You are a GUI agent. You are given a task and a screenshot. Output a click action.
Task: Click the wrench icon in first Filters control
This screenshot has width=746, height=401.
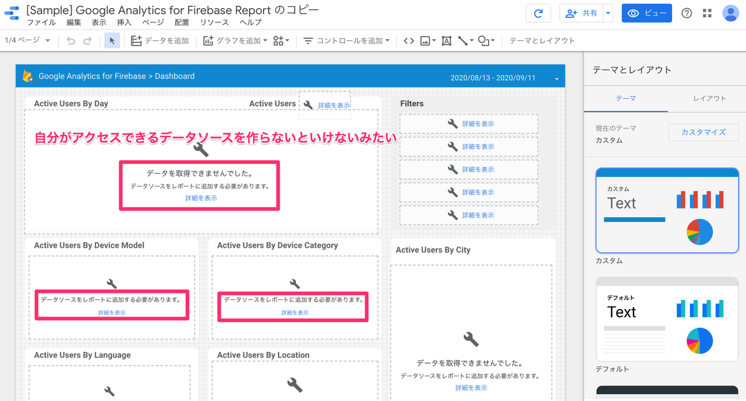pyautogui.click(x=453, y=124)
